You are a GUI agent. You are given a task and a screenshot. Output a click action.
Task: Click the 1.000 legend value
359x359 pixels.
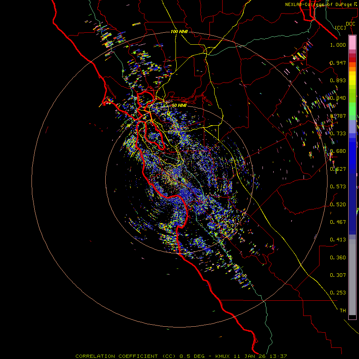(x=338, y=45)
